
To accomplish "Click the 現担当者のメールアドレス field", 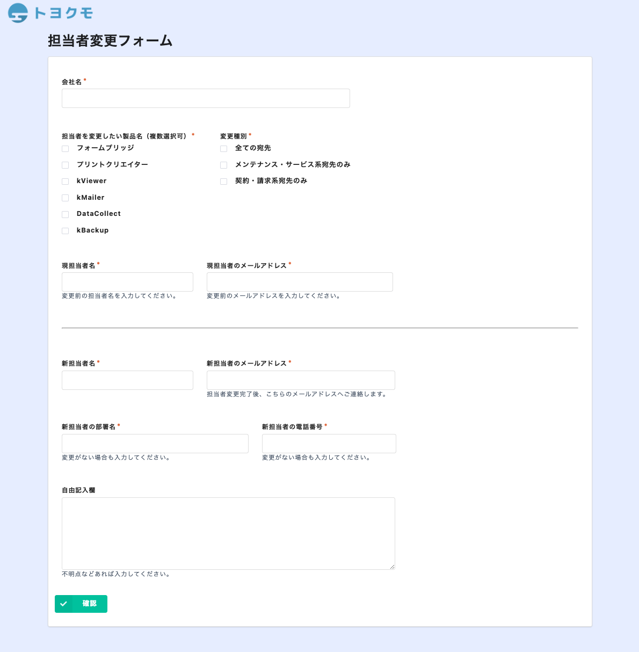I will [x=300, y=282].
